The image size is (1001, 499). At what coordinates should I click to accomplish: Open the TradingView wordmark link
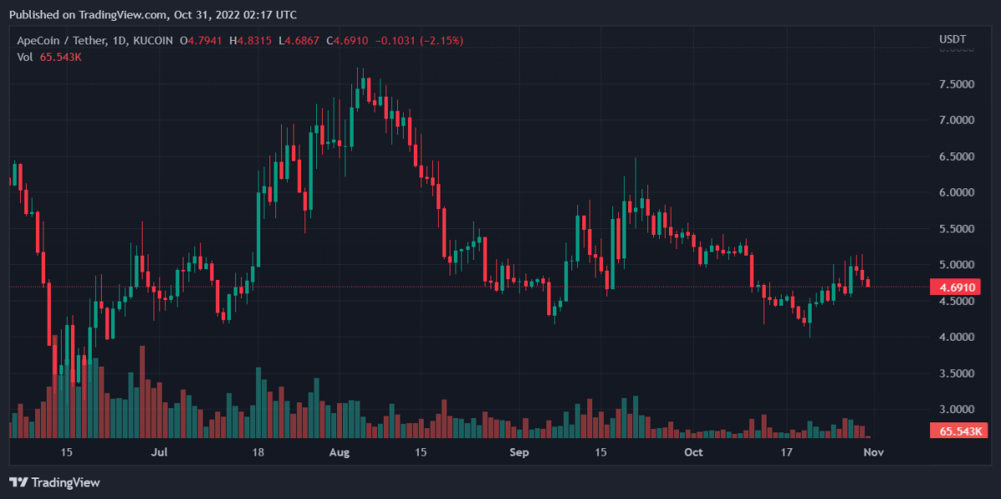65,482
